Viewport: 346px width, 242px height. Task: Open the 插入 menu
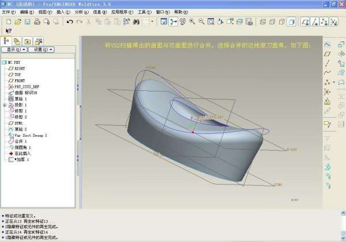click(63, 12)
